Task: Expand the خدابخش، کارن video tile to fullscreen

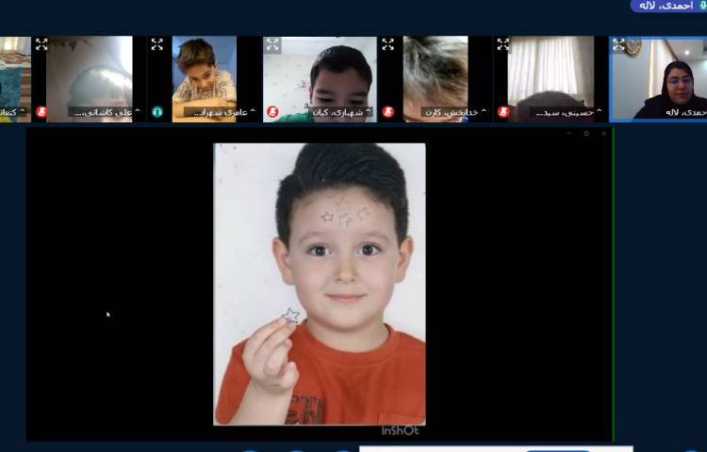Action: 387,44
